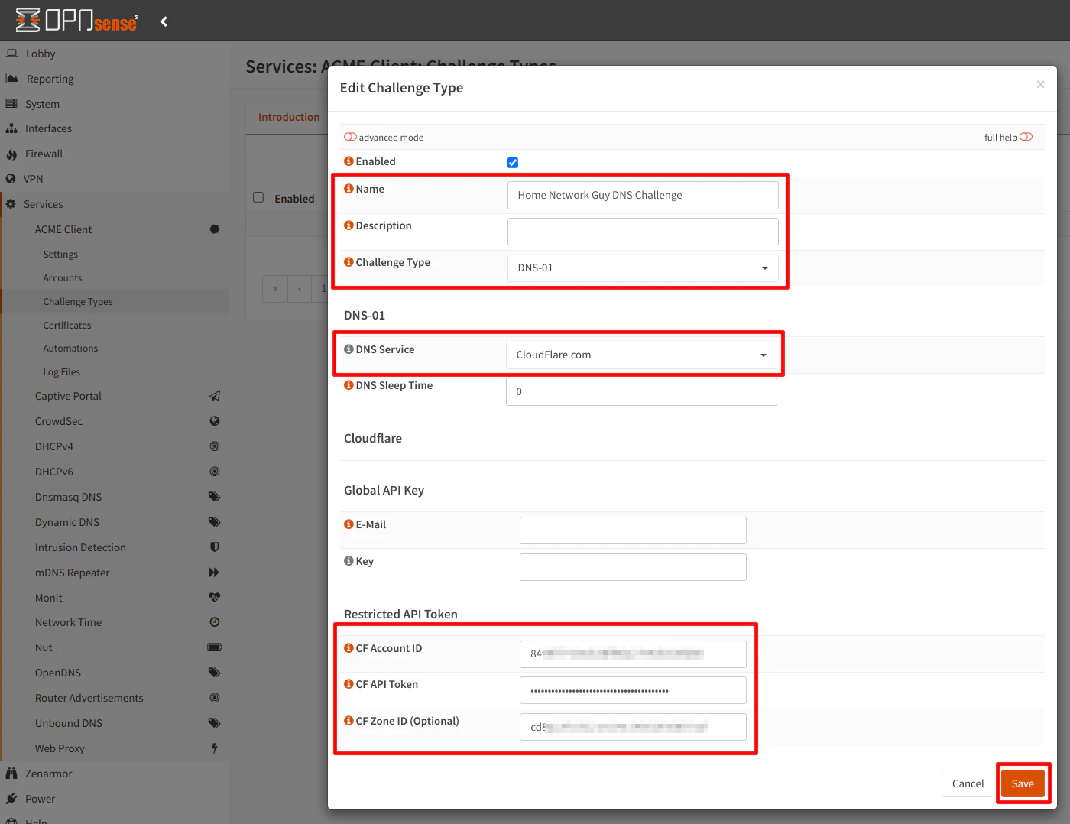Click the Network Time clock icon

tap(215, 622)
